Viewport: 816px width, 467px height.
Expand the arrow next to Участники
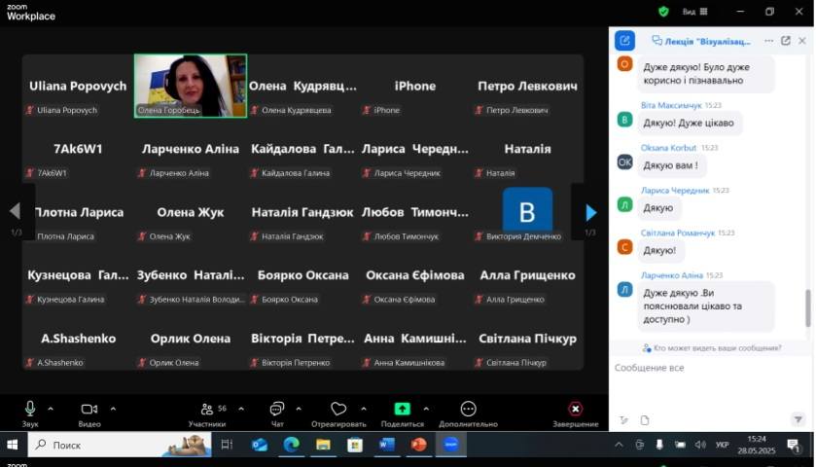(x=241, y=409)
